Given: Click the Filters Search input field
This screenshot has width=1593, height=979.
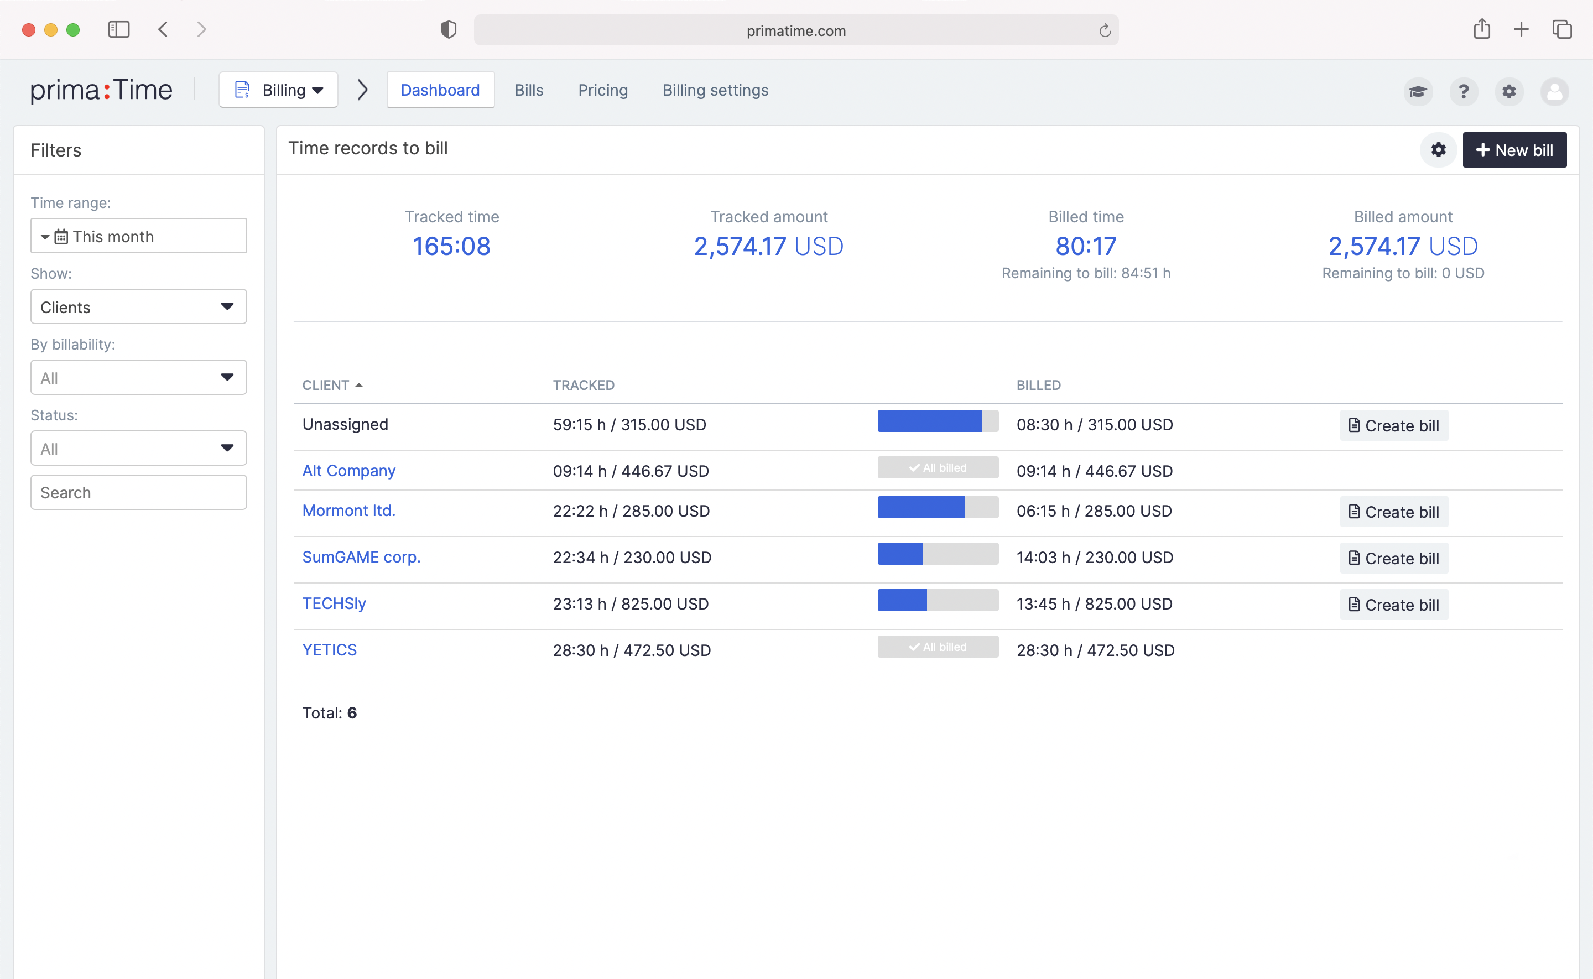Looking at the screenshot, I should click(138, 493).
